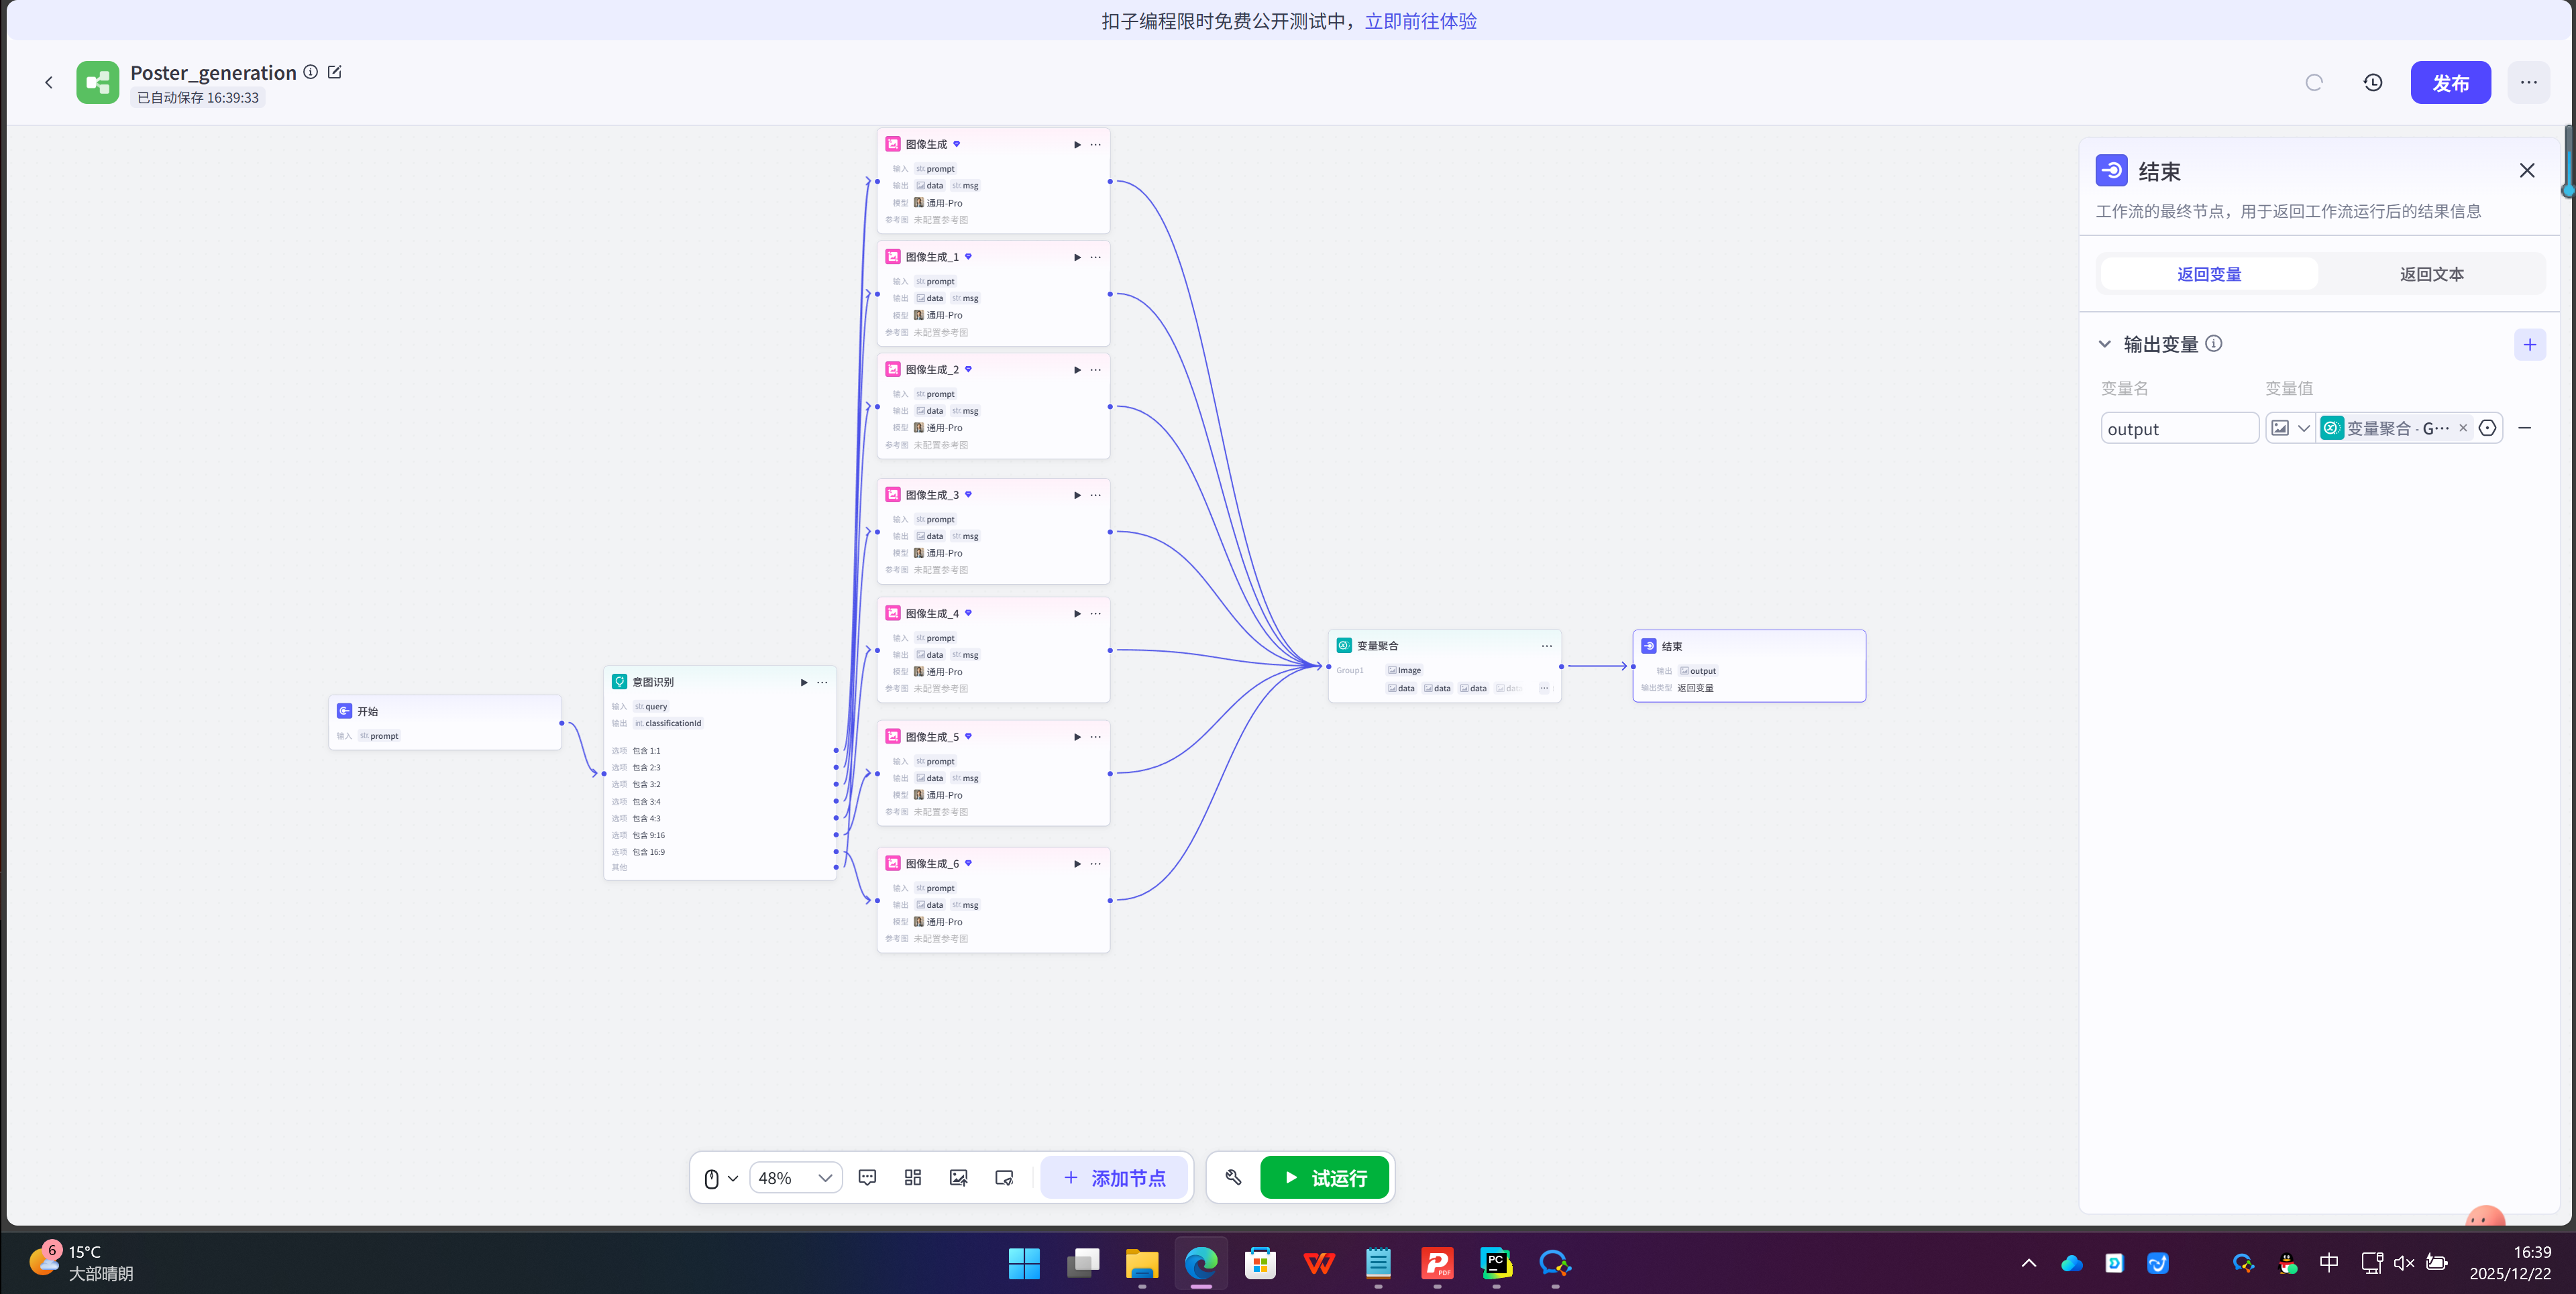
Task: Click the comment/annotation icon in bottom toolbar
Action: [x=867, y=1177]
